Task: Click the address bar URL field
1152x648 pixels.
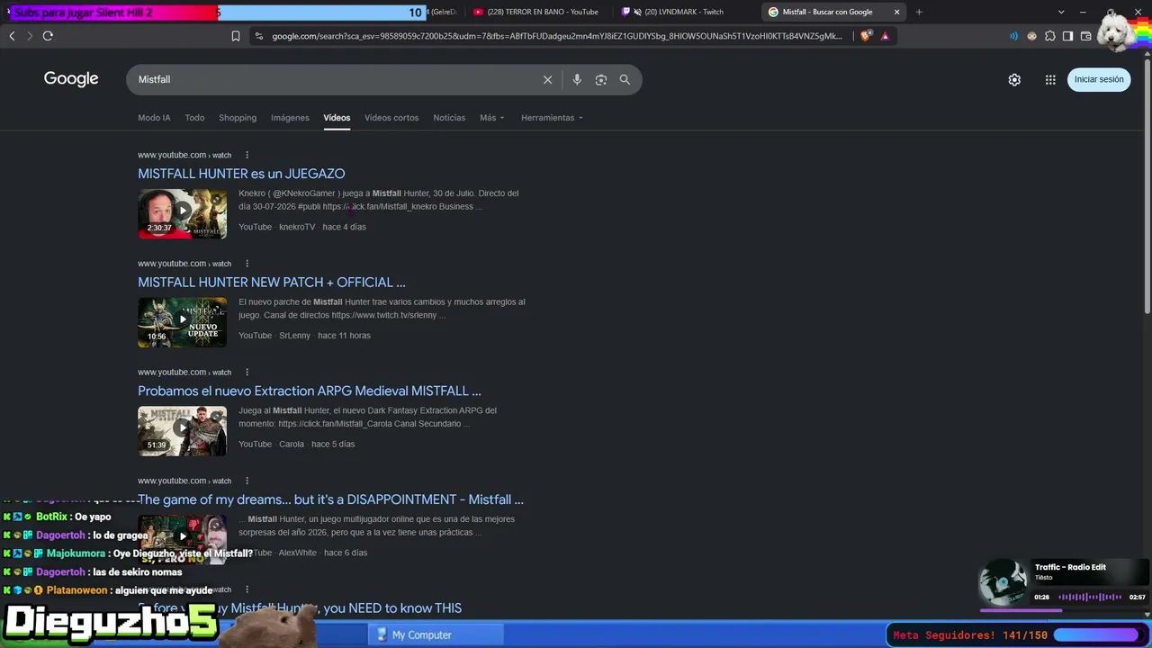Action: [558, 36]
